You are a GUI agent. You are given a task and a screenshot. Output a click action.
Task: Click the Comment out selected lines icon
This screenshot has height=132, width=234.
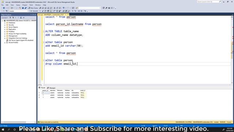pos(72,11)
